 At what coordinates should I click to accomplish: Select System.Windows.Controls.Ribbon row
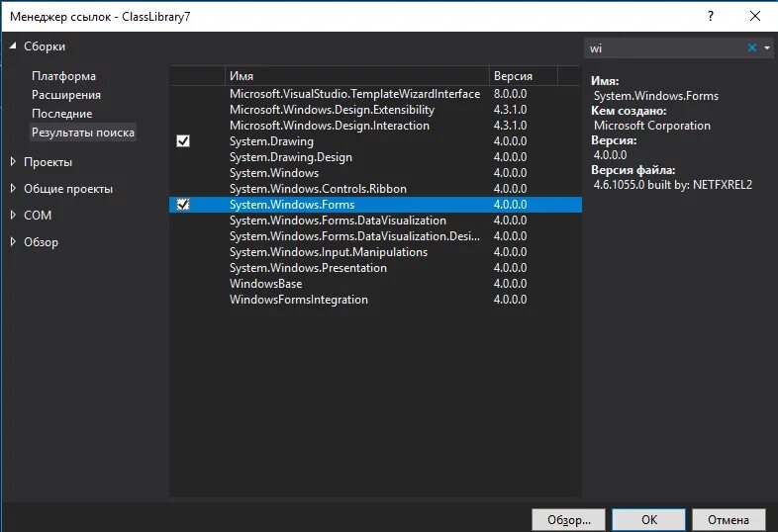(x=375, y=189)
